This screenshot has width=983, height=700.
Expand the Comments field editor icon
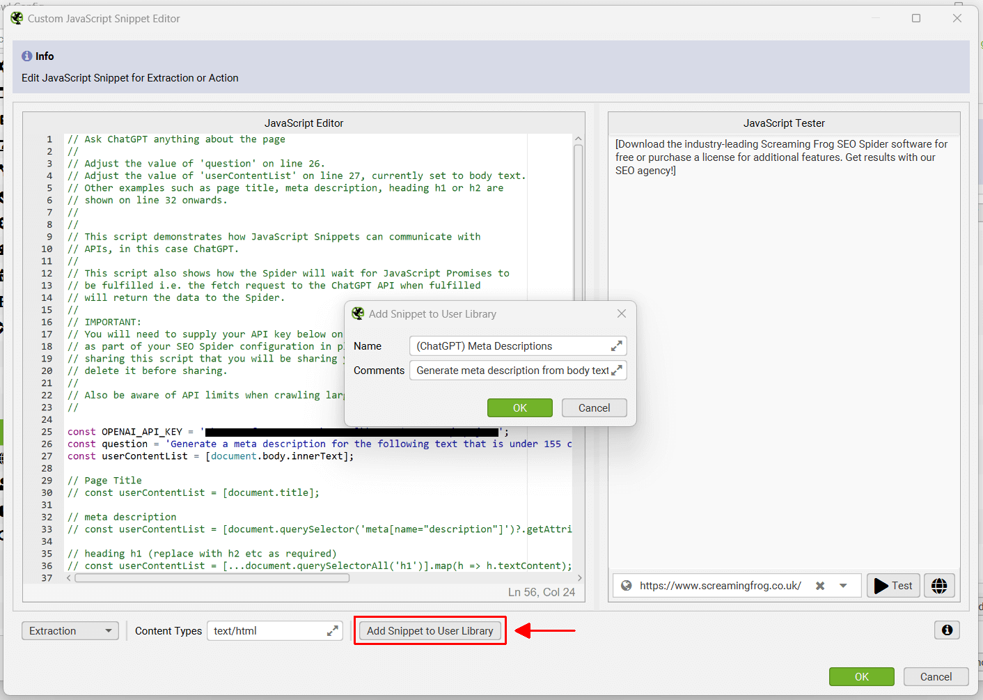coord(617,371)
